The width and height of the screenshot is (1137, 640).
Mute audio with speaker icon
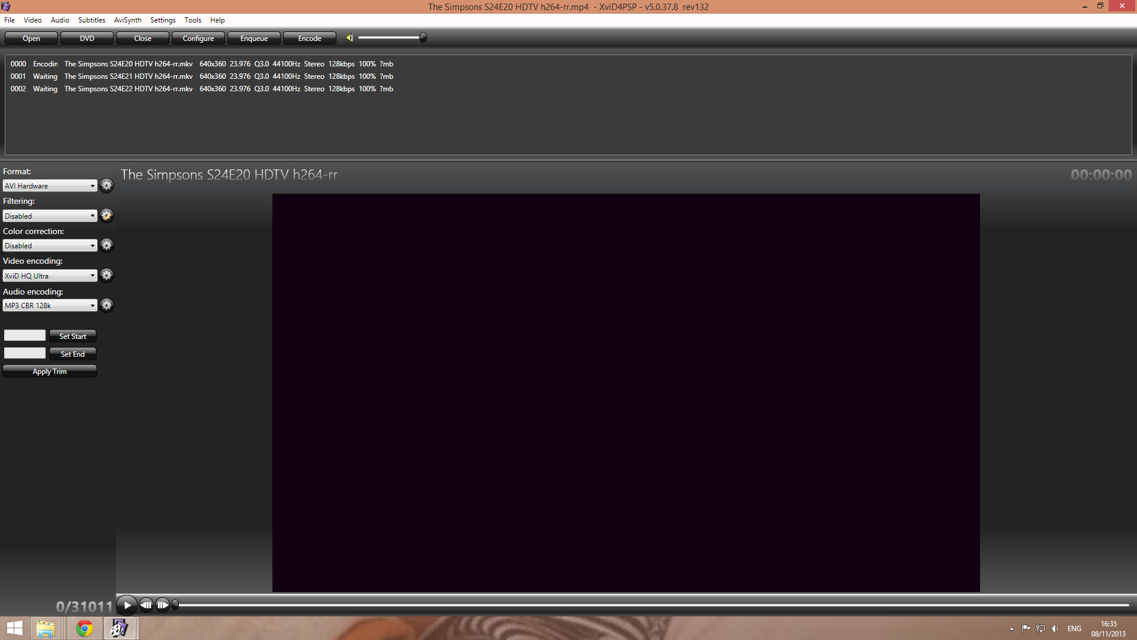coord(350,38)
